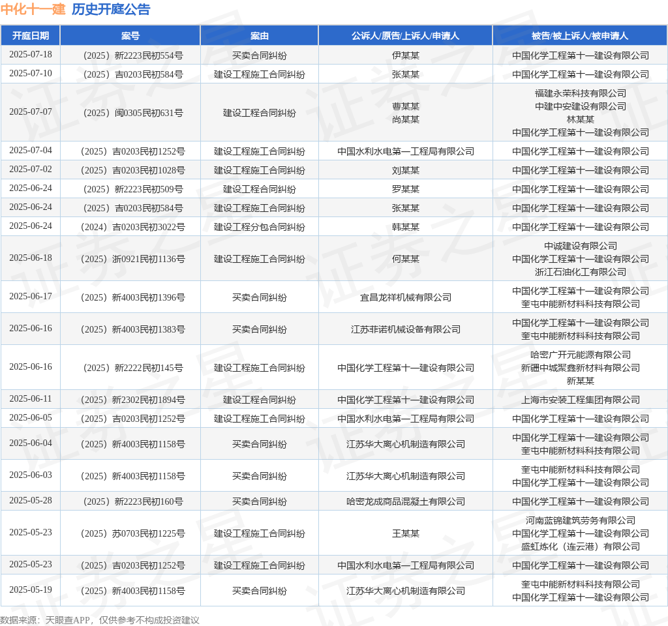Click the data source footer note
The width and height of the screenshot is (668, 626).
[100, 620]
